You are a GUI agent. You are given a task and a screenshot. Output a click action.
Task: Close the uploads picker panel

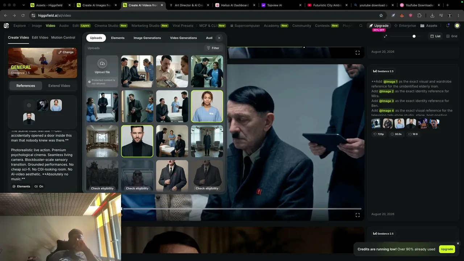click(x=219, y=38)
